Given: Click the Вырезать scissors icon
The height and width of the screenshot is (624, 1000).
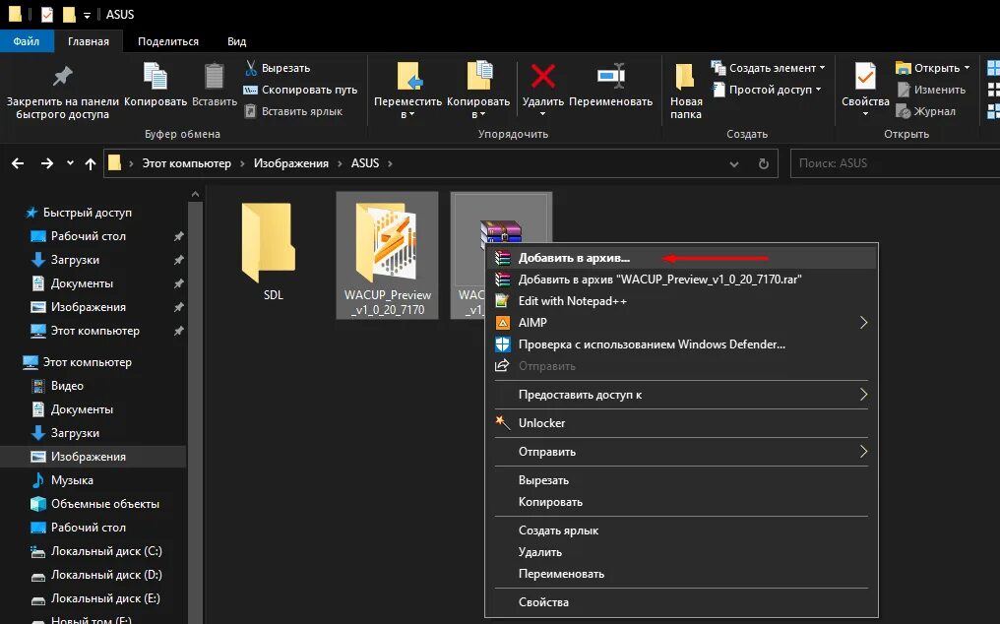Looking at the screenshot, I should [x=253, y=66].
